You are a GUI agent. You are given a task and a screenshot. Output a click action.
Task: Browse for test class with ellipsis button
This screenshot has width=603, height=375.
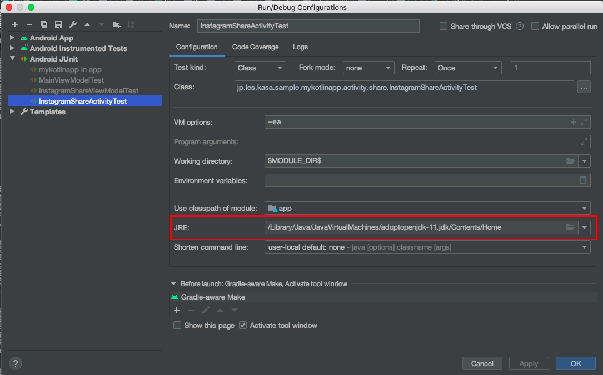coord(584,87)
